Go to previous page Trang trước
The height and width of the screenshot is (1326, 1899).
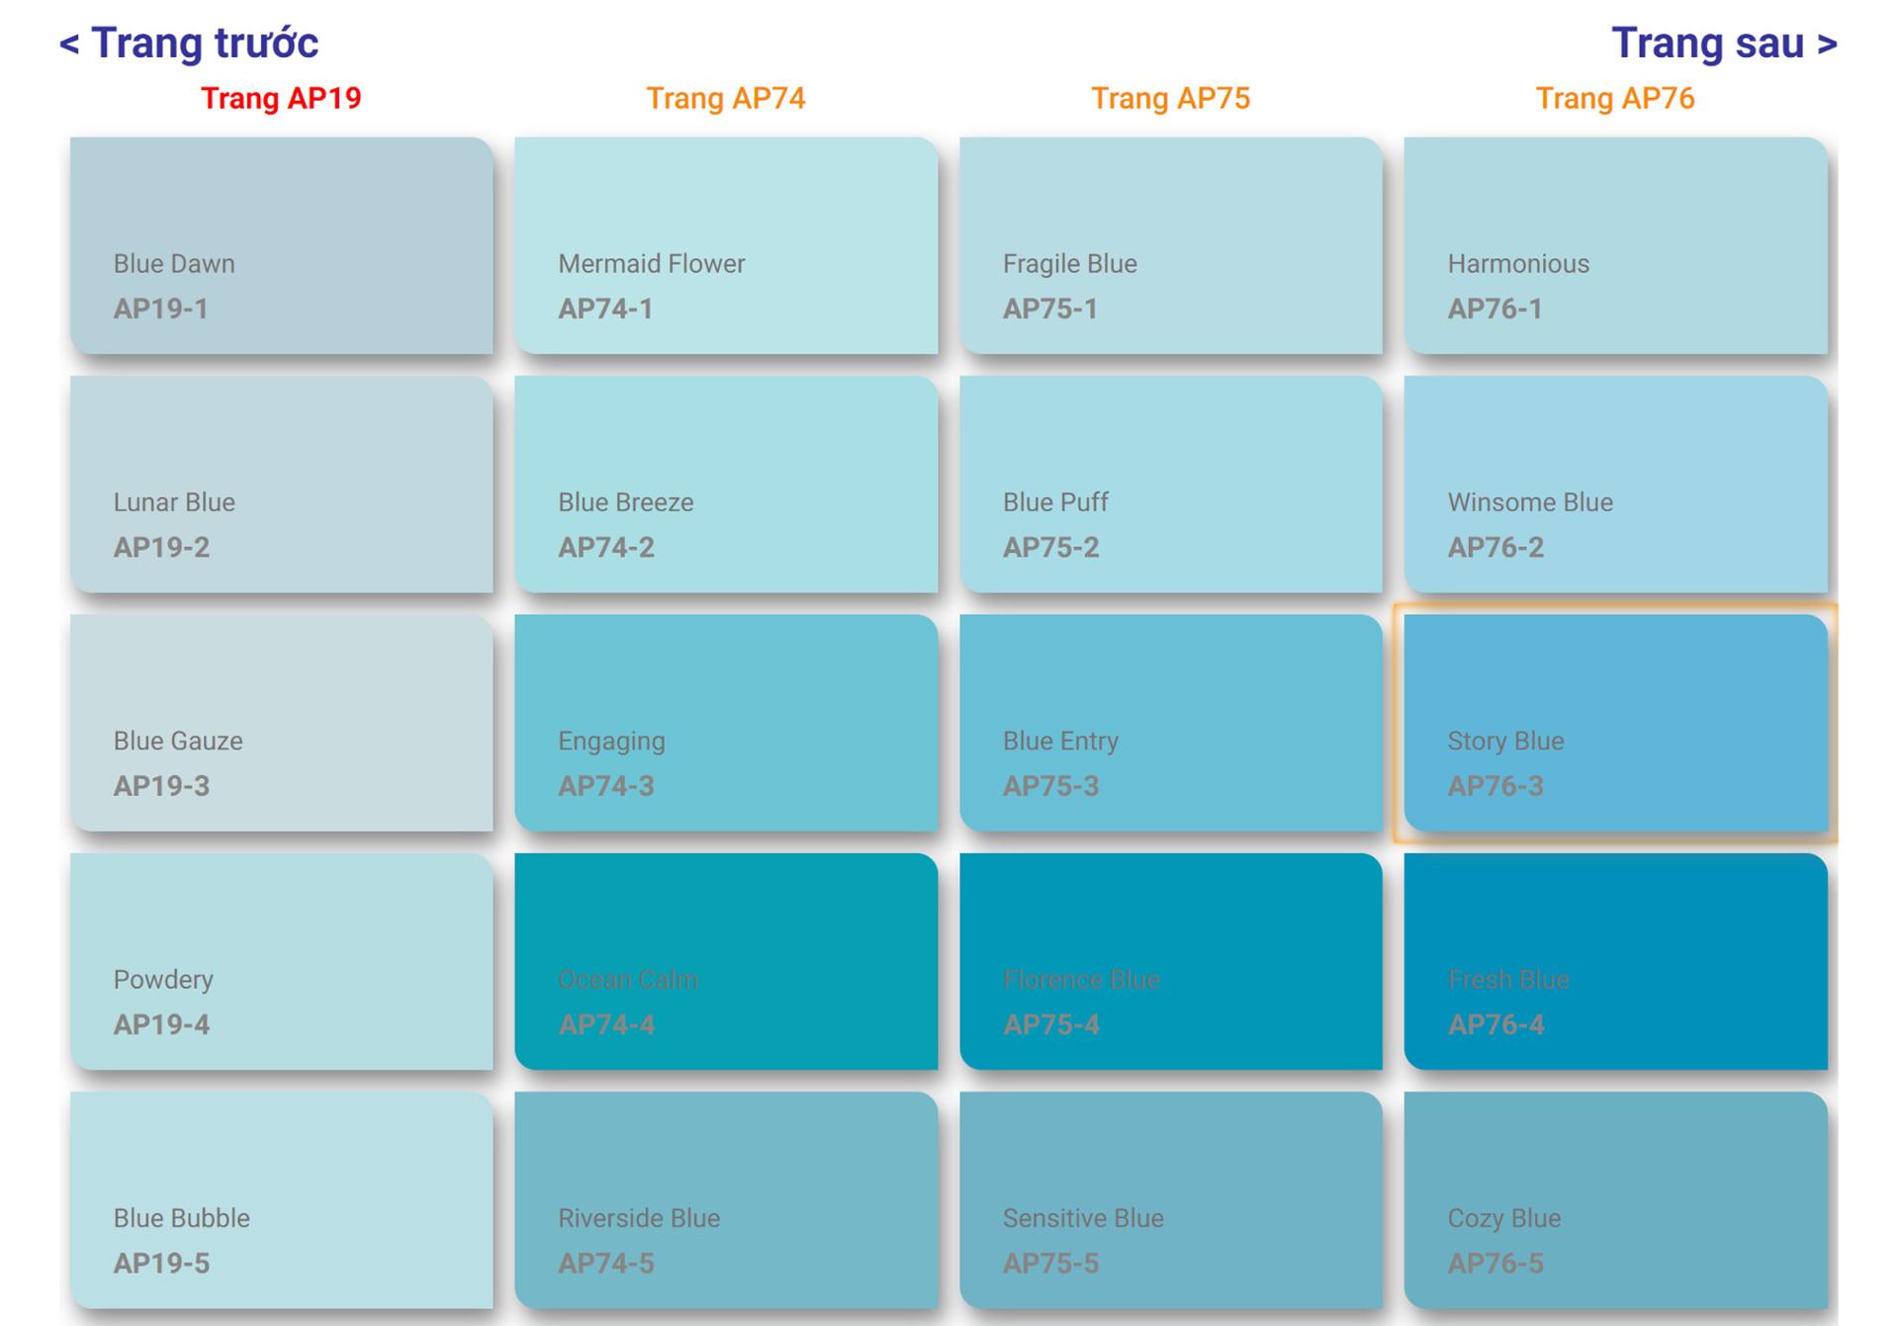pos(189,44)
